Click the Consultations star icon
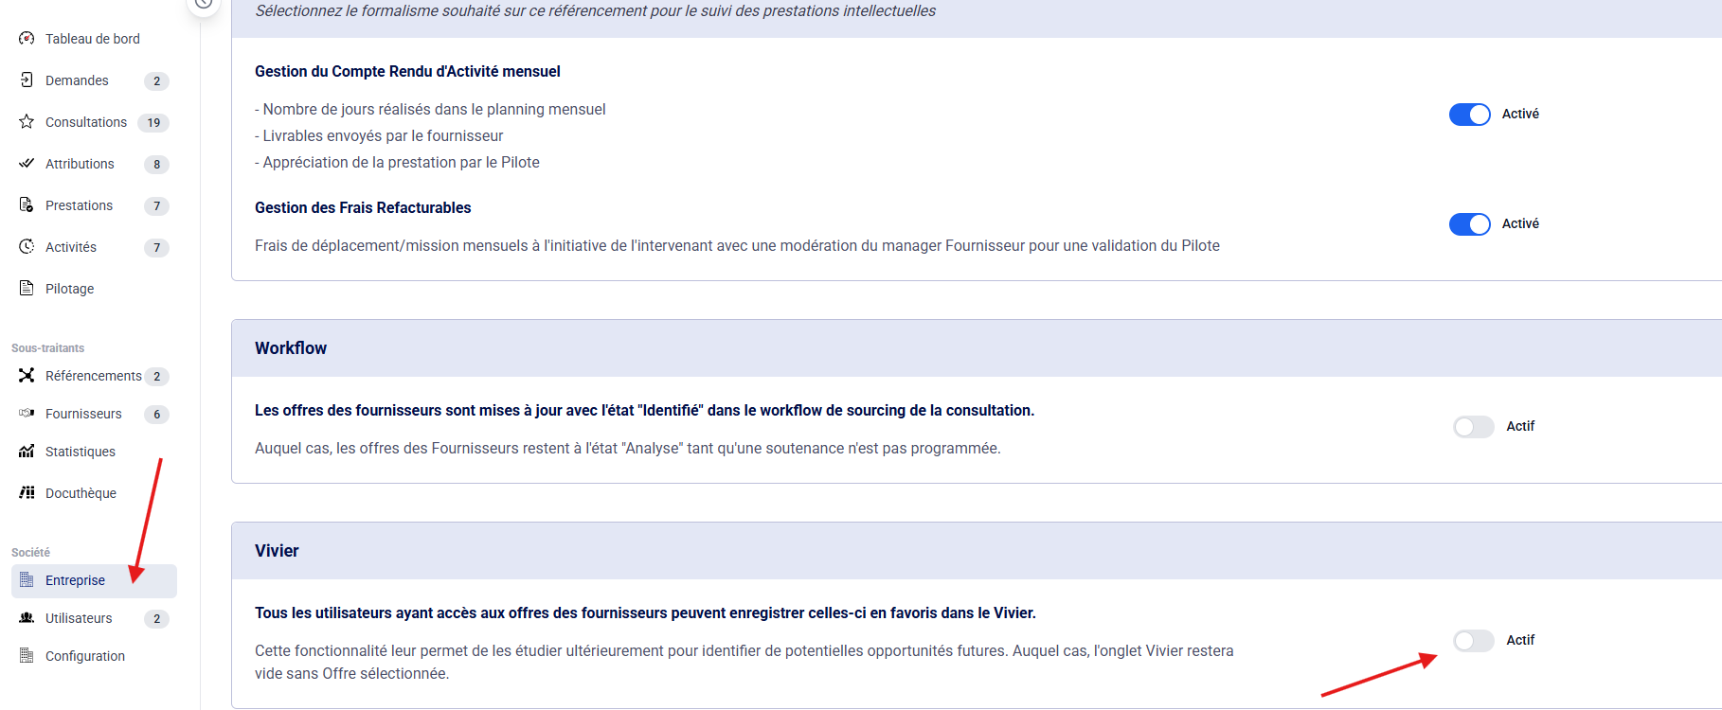This screenshot has width=1722, height=710. coord(27,122)
